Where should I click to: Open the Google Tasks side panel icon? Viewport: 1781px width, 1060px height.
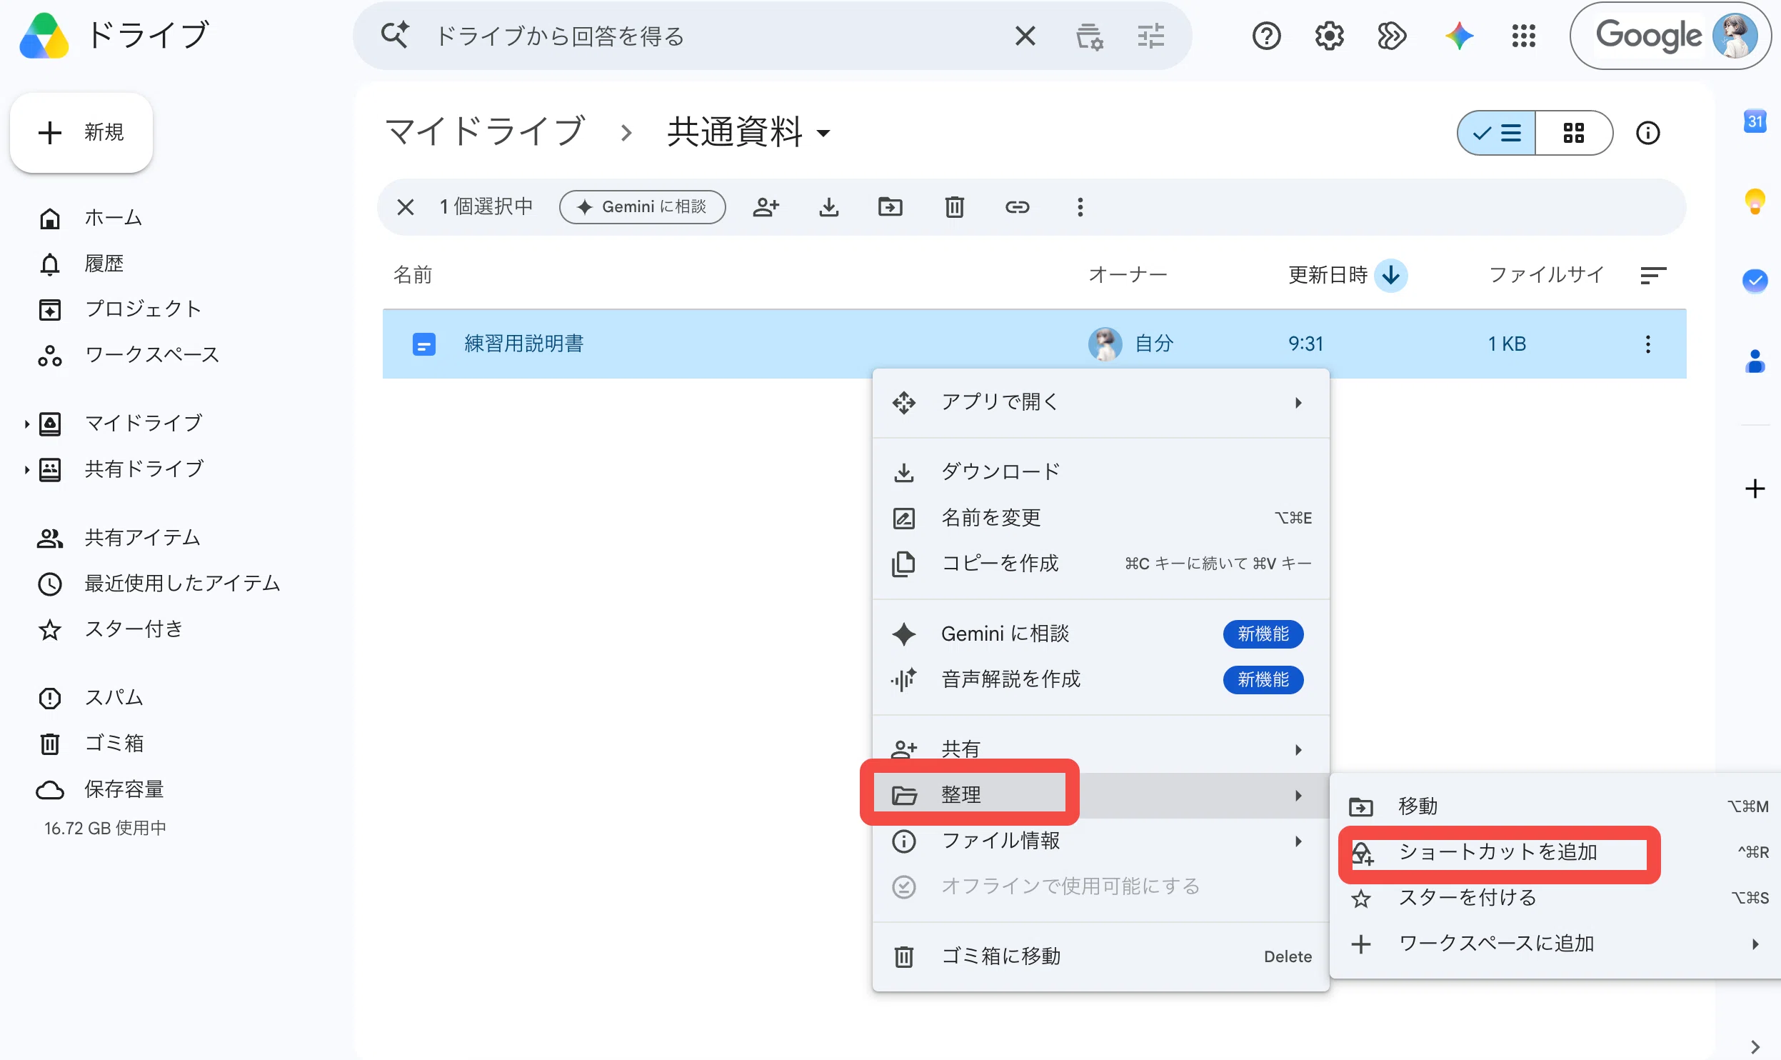[x=1755, y=281]
